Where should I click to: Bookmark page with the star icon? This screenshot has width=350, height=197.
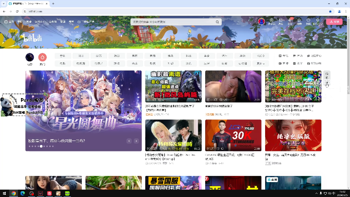click(x=330, y=11)
